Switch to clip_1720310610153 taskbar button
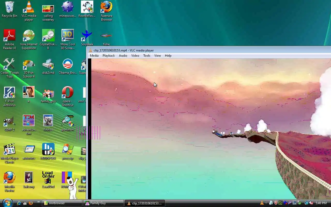 (145, 203)
